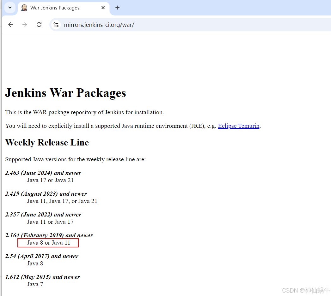Click the 'Java 7' line
The width and height of the screenshot is (331, 296).
[35, 284]
